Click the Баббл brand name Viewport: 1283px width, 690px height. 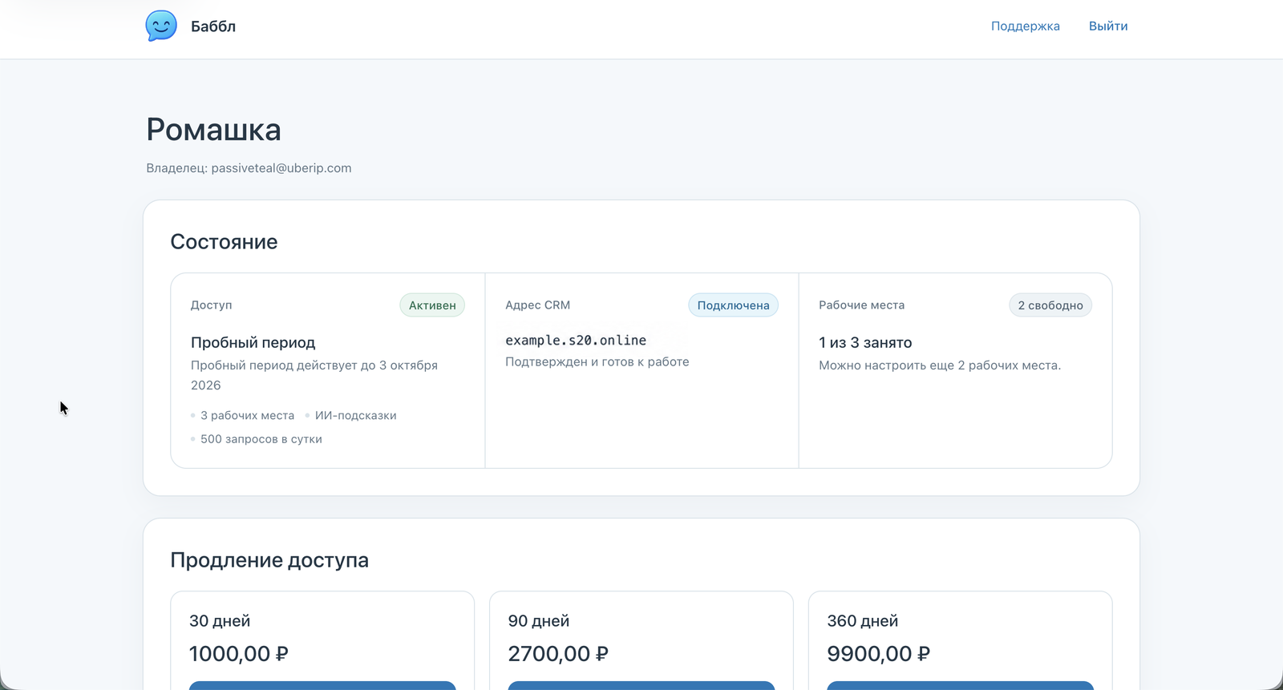click(213, 26)
